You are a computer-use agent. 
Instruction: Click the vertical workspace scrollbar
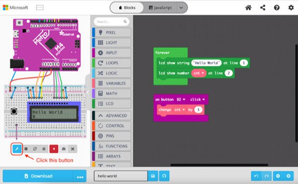(x=297, y=93)
